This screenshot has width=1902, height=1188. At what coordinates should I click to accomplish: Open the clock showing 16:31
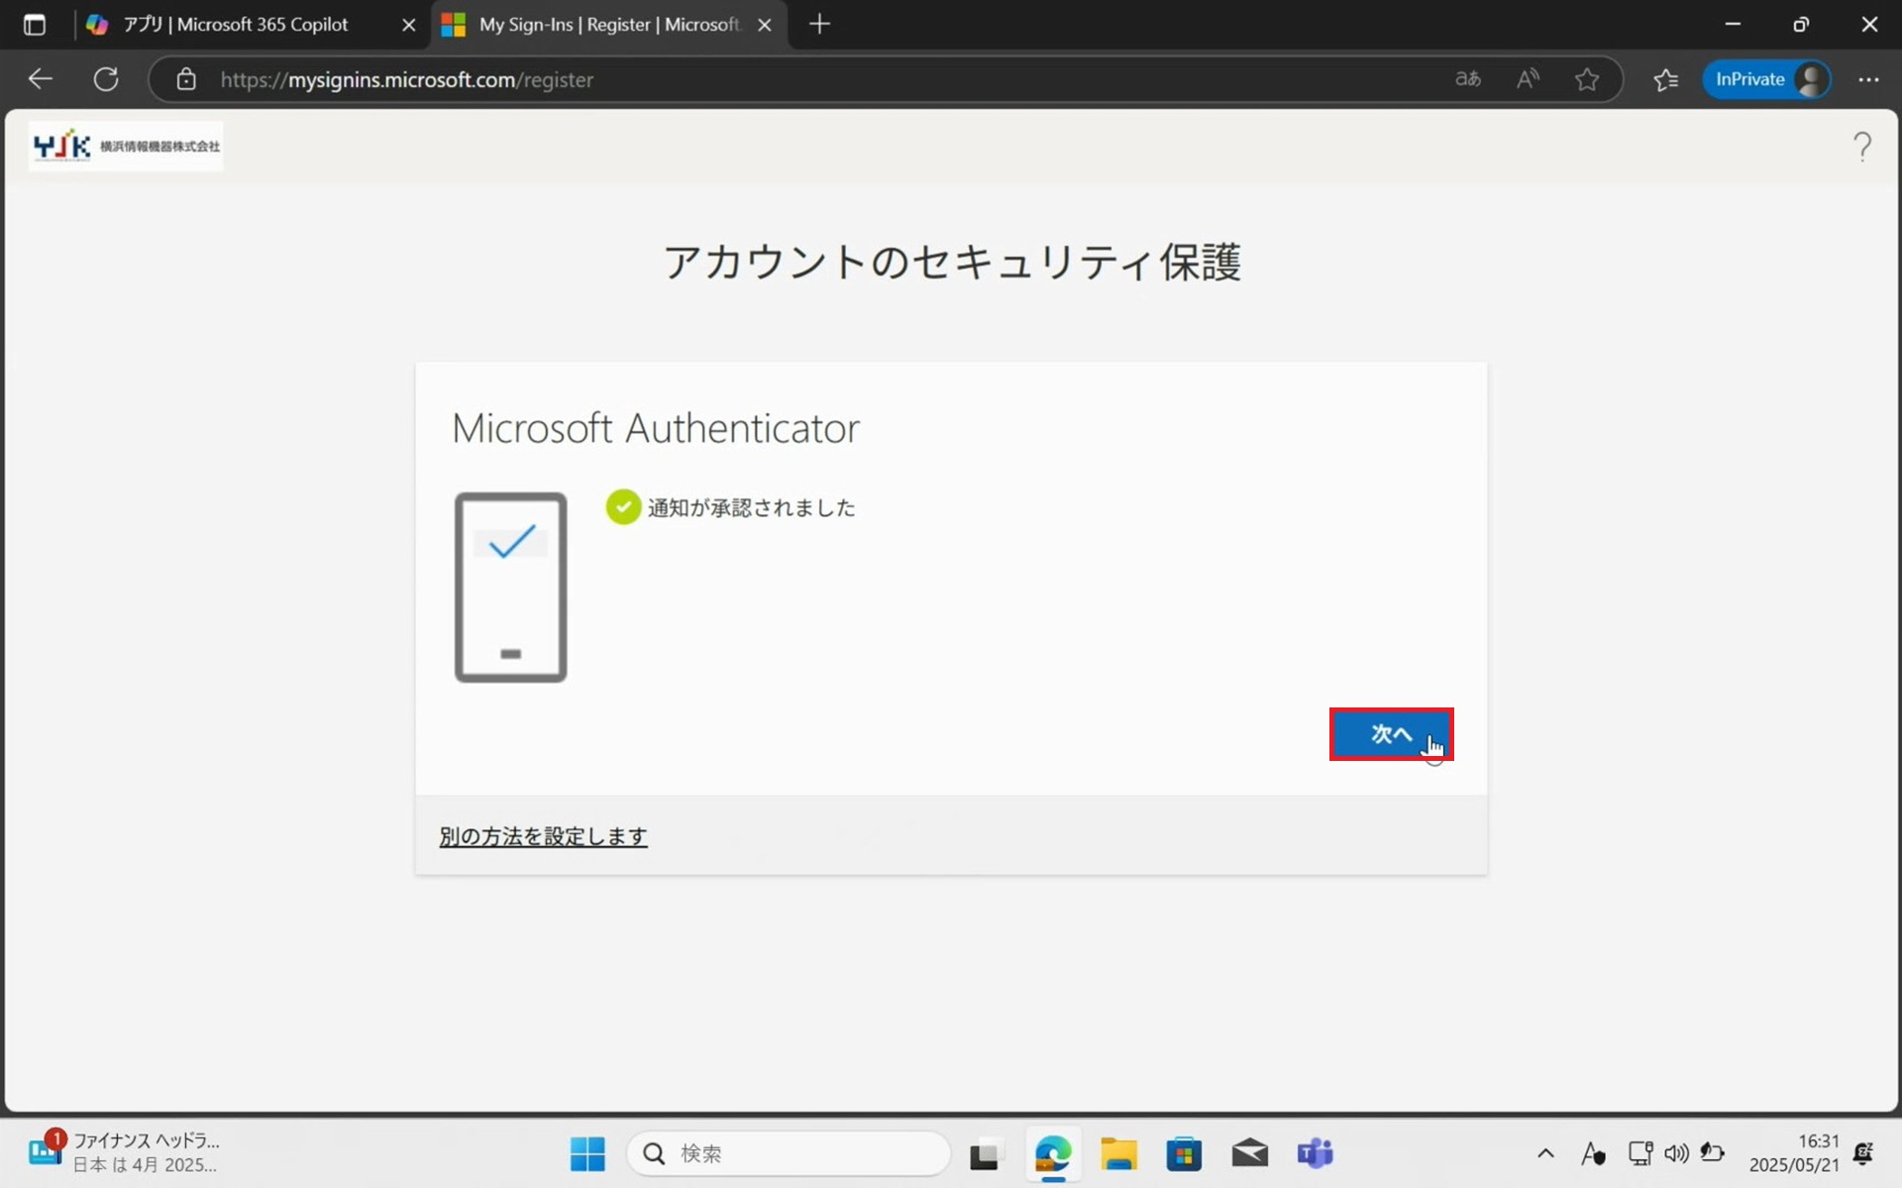pos(1794,1153)
